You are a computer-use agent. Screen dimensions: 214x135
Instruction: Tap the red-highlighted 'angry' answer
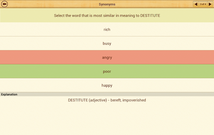(107, 57)
